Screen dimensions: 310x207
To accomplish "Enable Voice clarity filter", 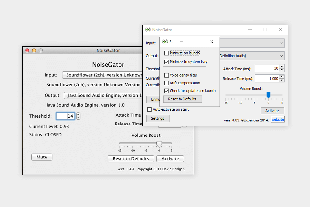I will click(167, 75).
